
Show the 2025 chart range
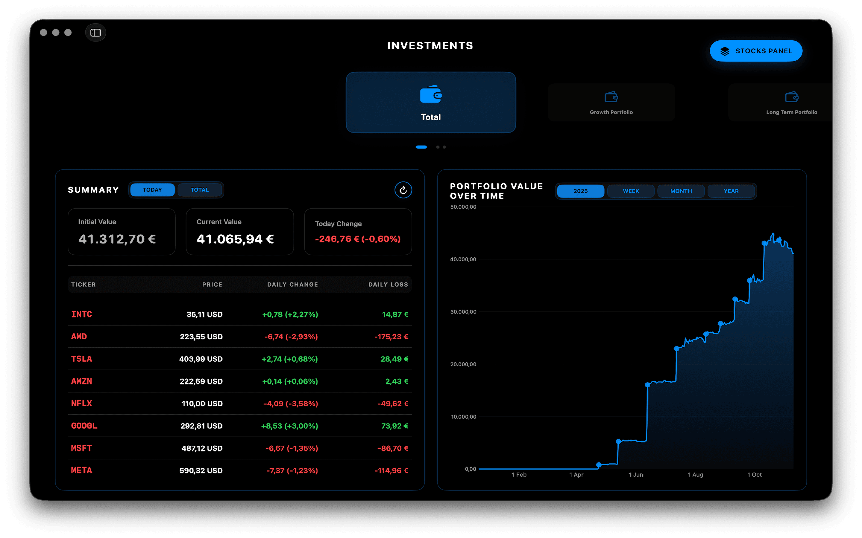coord(581,191)
